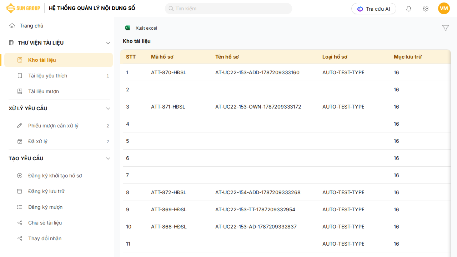This screenshot has height=257, width=457.
Task: Select record code ATT-870-HĐSL
Action: click(169, 72)
